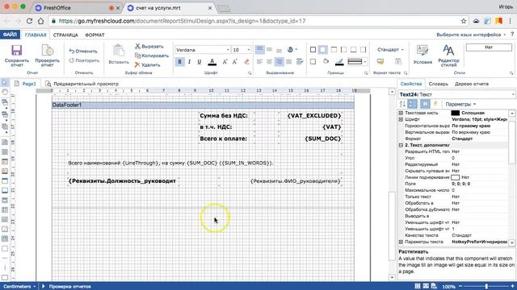Image resolution: width=517 pixels, height=290 pixels.
Task: Decrease font size with A-down icon
Action: point(235,61)
